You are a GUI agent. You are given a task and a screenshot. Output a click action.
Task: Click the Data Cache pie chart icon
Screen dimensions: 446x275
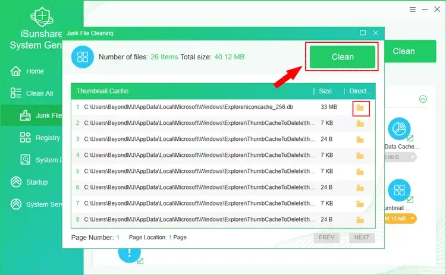coord(399,129)
